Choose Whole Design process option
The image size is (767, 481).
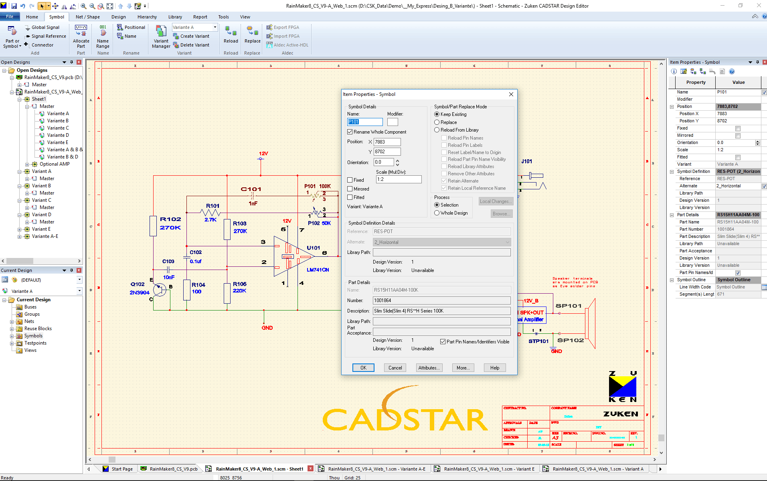tap(437, 213)
